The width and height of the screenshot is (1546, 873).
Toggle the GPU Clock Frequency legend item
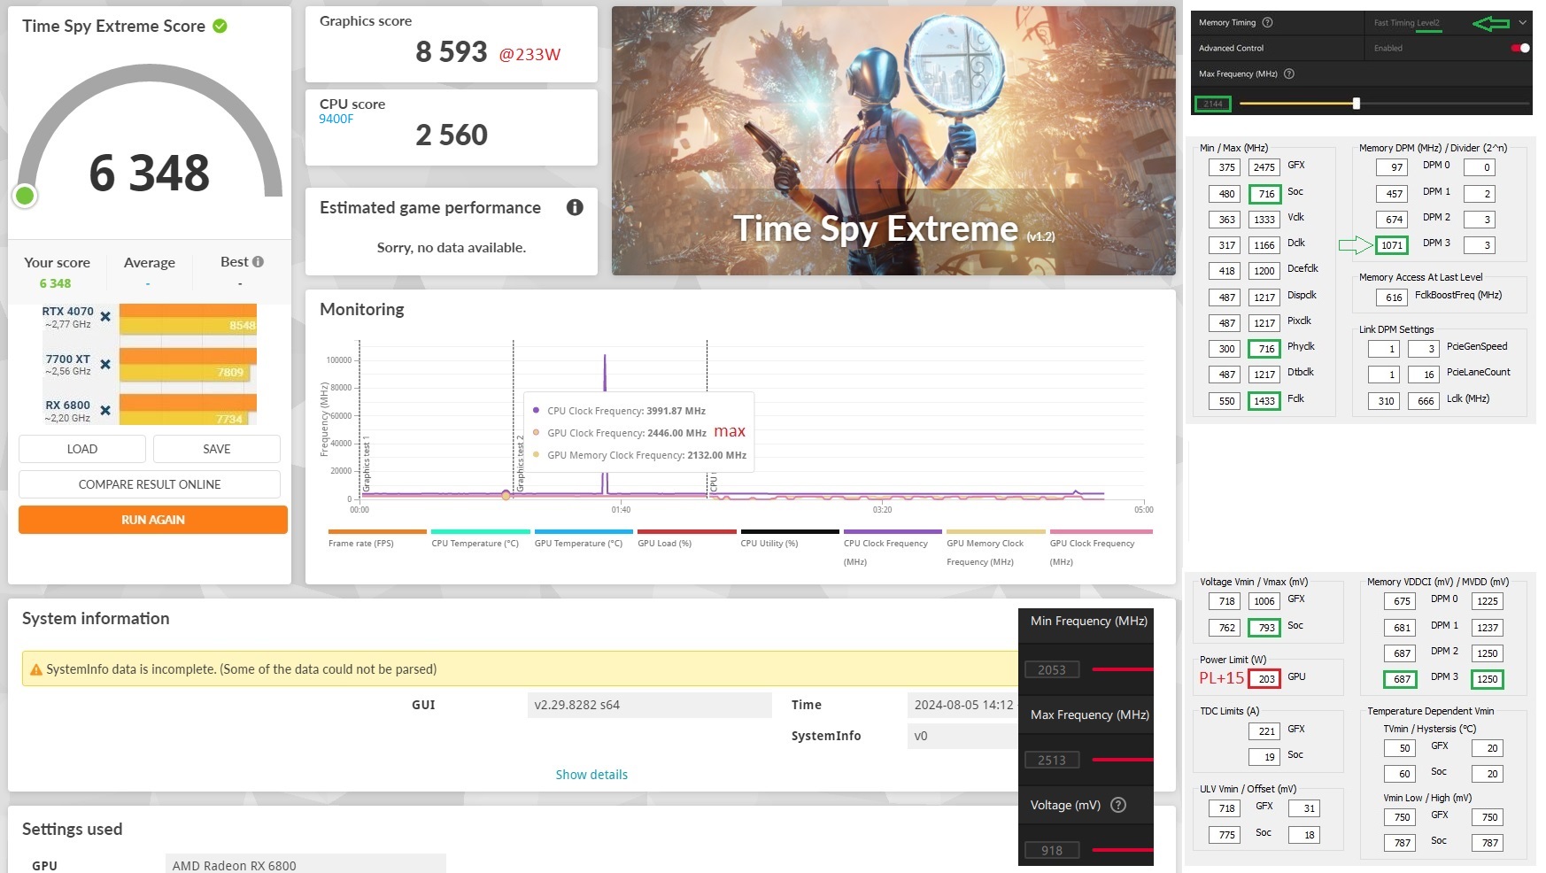click(x=1101, y=548)
